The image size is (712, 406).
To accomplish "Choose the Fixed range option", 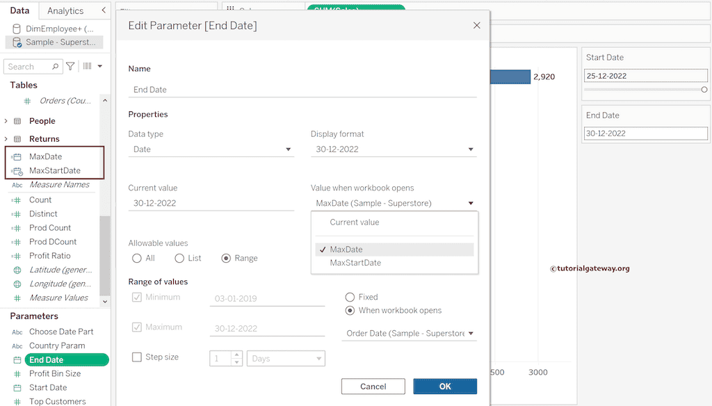I will (x=350, y=297).
